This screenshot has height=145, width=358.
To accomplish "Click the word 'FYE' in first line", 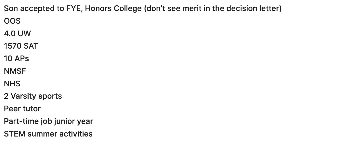I will (x=75, y=8).
